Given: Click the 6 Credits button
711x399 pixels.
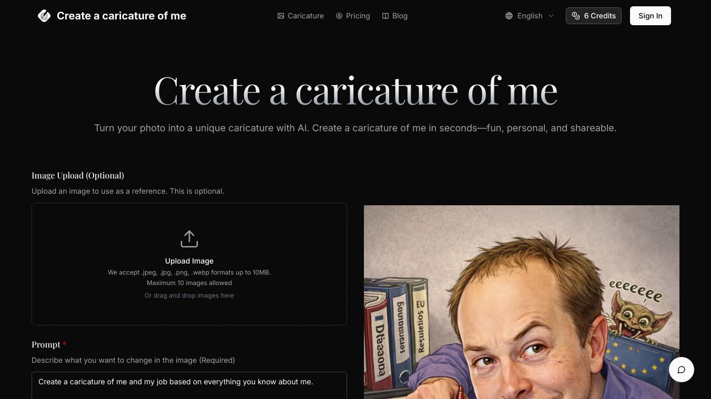Looking at the screenshot, I should pyautogui.click(x=594, y=16).
